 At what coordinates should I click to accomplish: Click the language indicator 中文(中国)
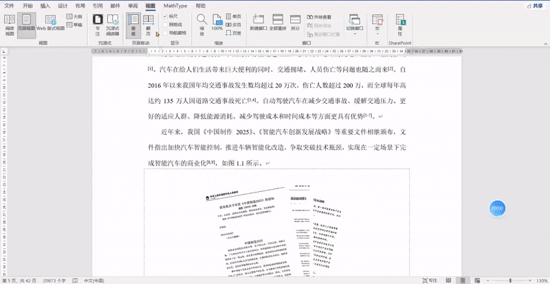[93, 281]
